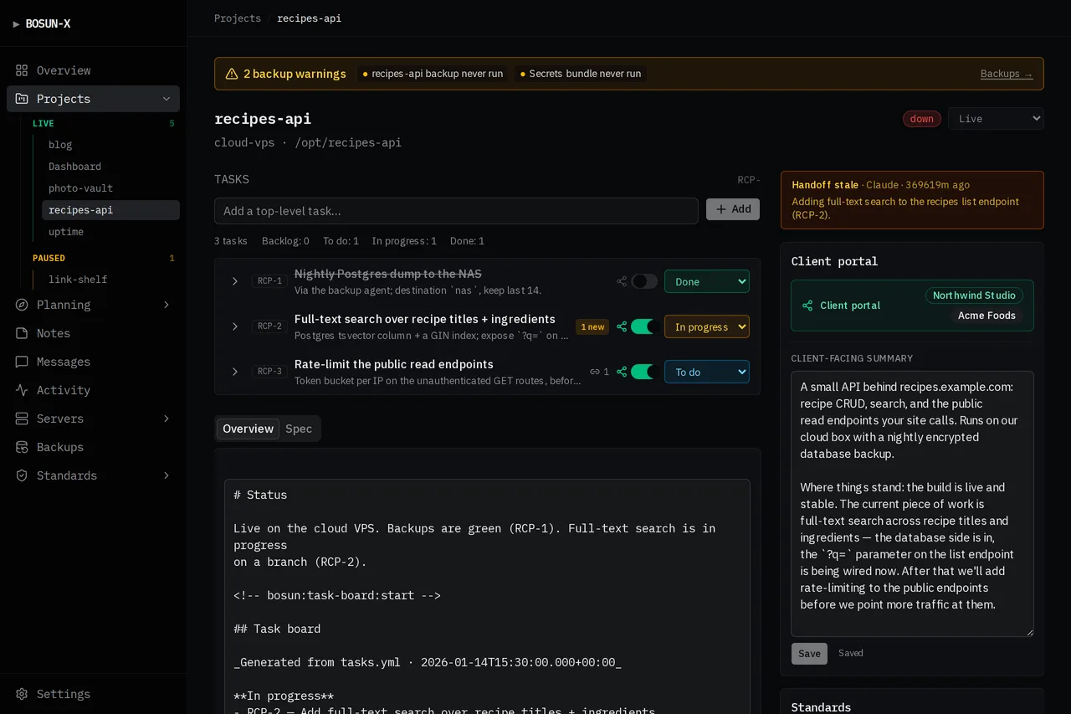Click the Servers stack icon
The image size is (1071, 714).
[x=22, y=419]
